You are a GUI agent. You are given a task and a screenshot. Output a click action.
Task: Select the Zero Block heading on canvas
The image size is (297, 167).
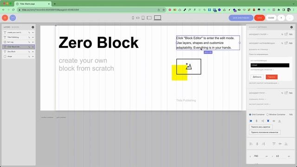(98, 43)
